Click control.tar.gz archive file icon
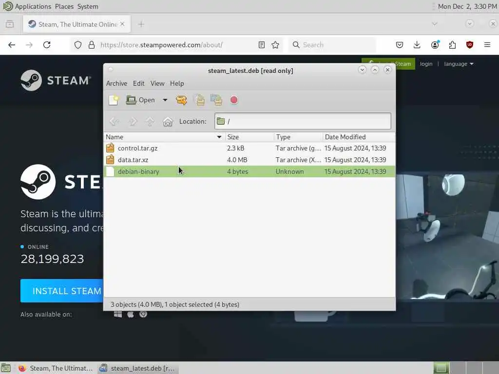The width and height of the screenshot is (499, 374). (x=110, y=148)
